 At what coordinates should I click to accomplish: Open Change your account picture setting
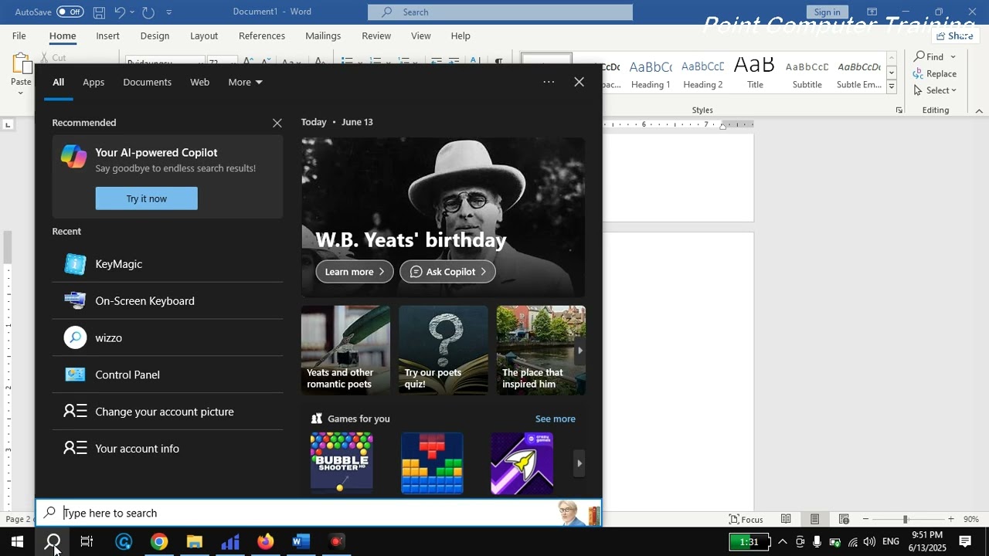point(168,412)
